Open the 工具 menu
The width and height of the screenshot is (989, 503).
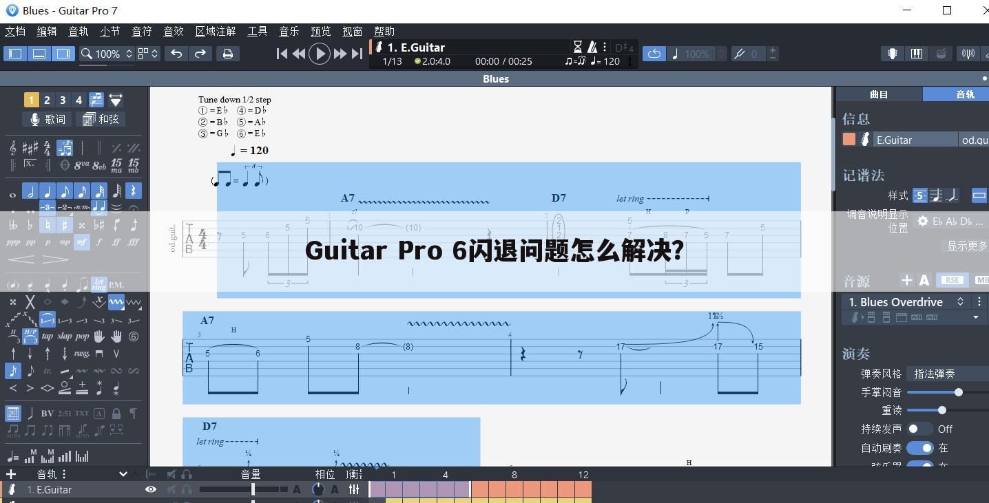coord(258,32)
